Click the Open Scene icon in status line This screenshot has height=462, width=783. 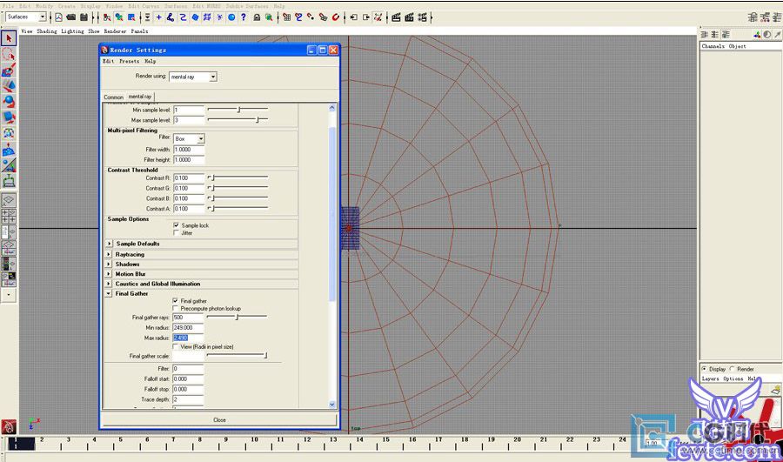coord(71,17)
